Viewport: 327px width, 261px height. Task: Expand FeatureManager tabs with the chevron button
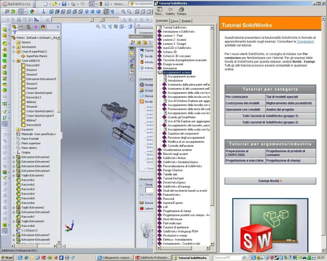(x=58, y=27)
